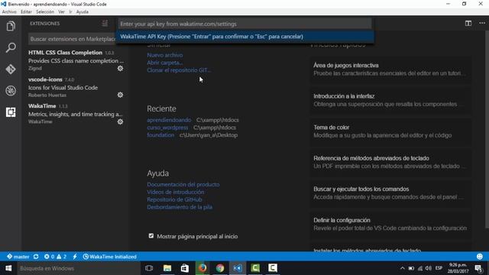The image size is (489, 275).
Task: Open recent folder aprendiendoando
Action: 169,120
